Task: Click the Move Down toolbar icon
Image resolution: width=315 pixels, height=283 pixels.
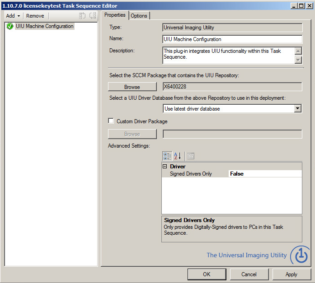Action: pos(93,16)
